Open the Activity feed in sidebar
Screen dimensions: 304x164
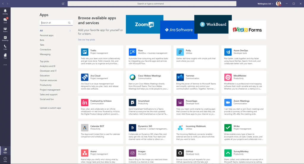pyautogui.click(x=5, y=12)
